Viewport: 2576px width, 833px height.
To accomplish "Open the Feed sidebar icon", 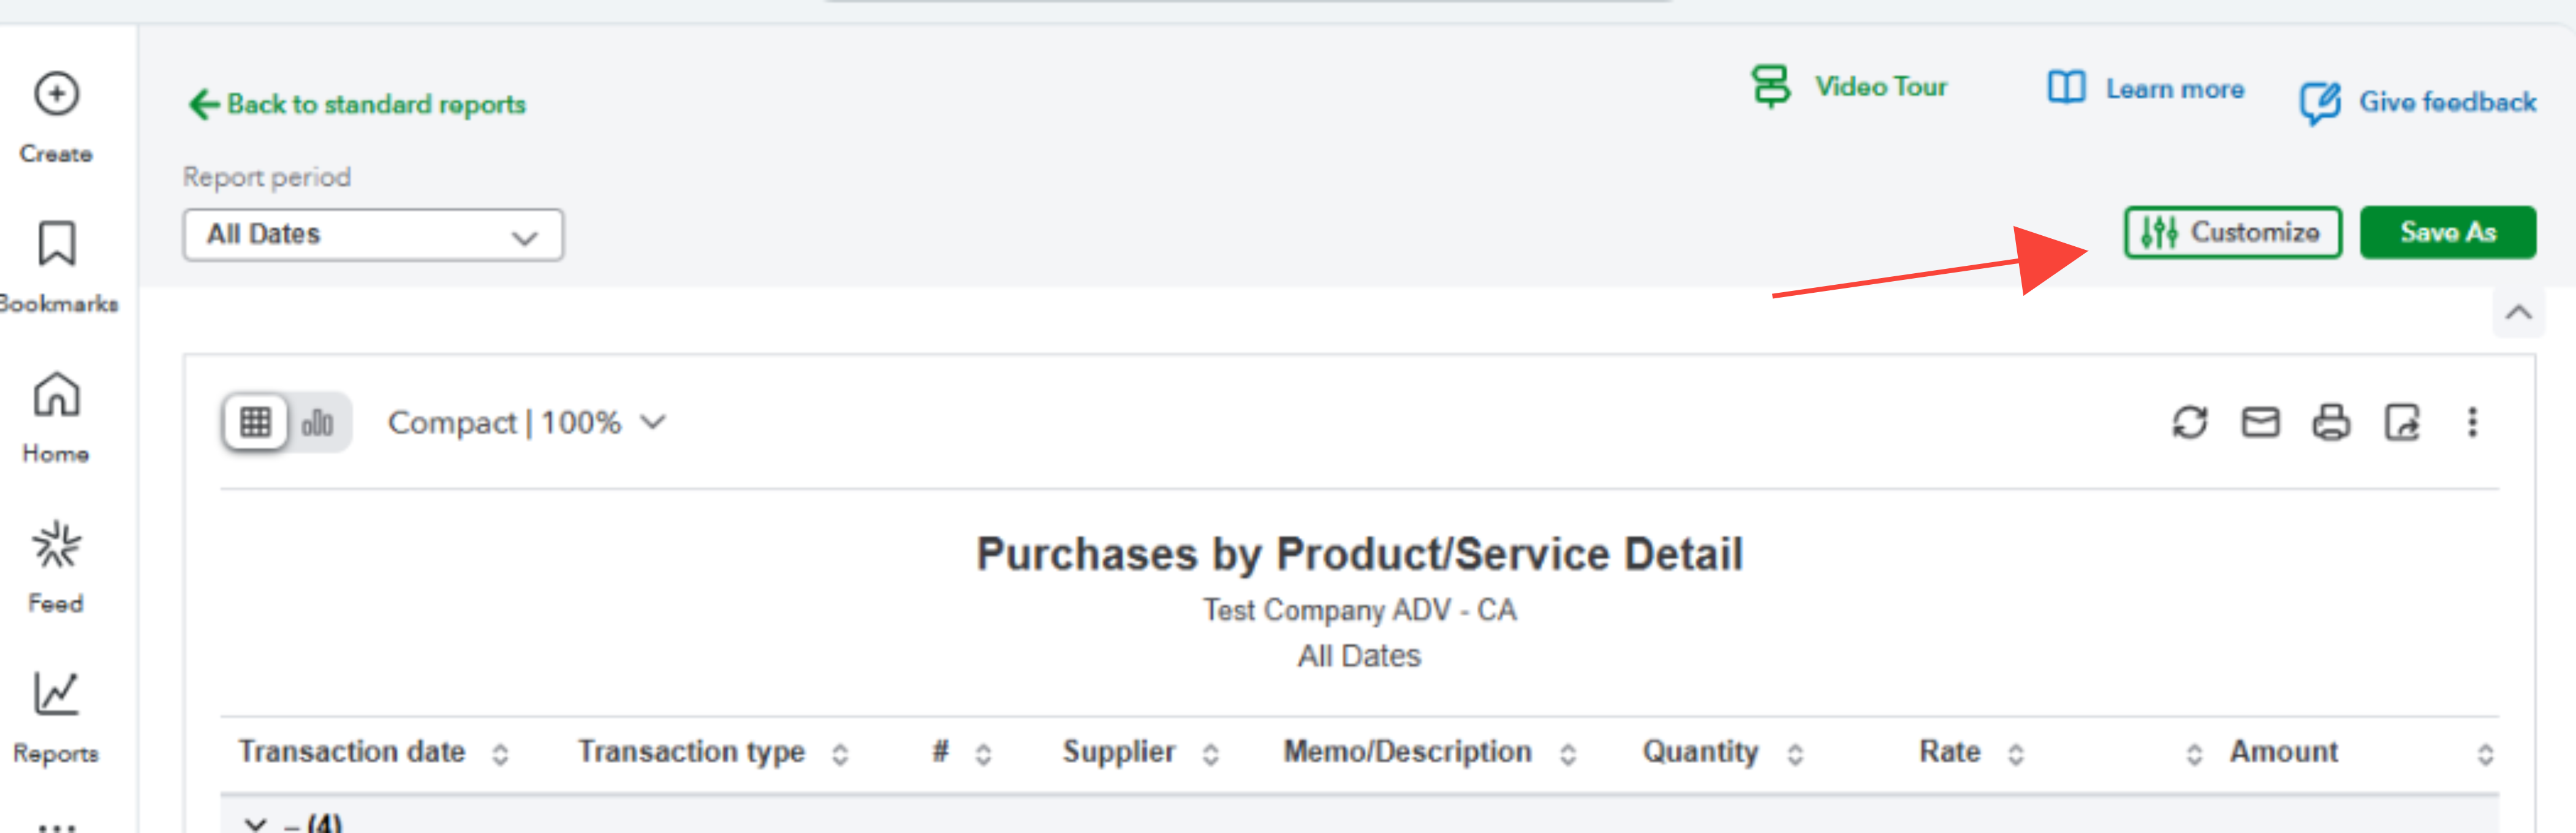I will pos(56,546).
